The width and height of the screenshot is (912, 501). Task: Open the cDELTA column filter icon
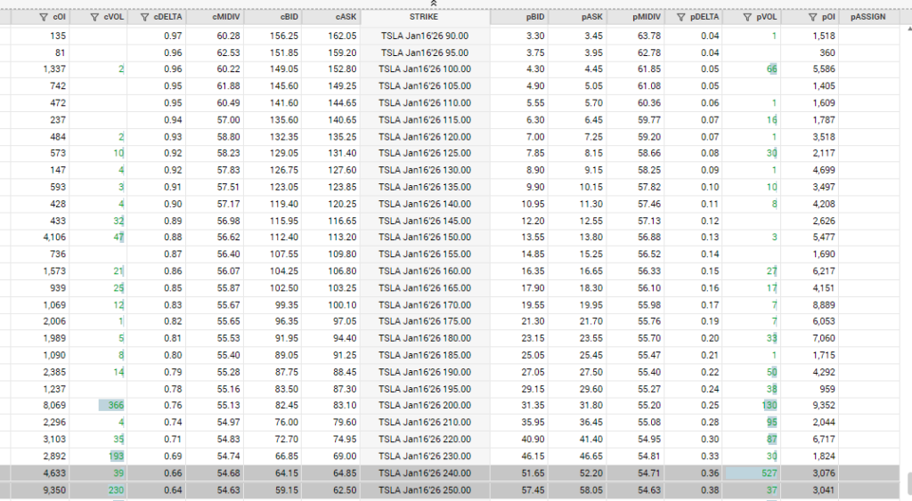coord(145,18)
